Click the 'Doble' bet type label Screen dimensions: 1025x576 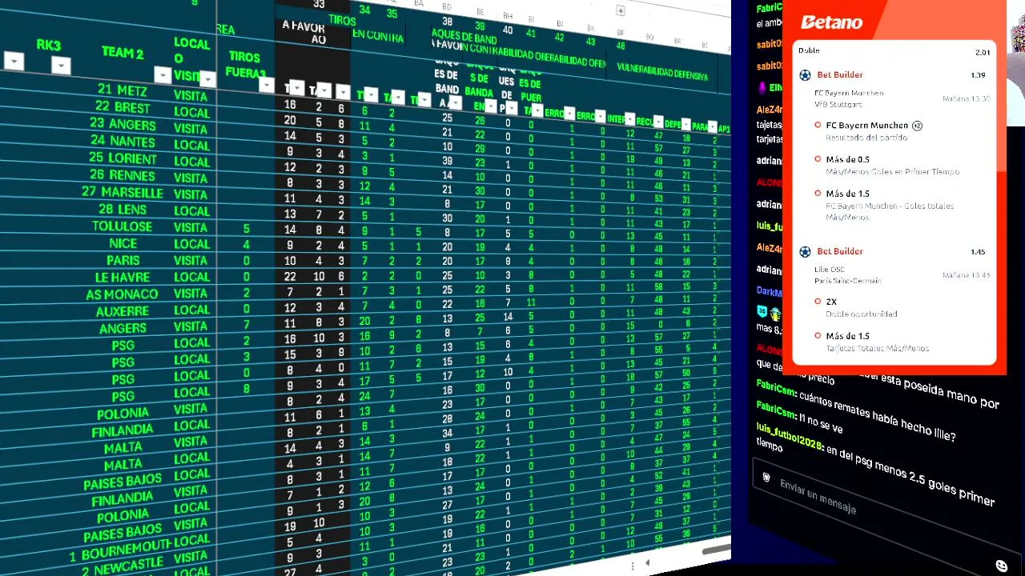coord(809,51)
